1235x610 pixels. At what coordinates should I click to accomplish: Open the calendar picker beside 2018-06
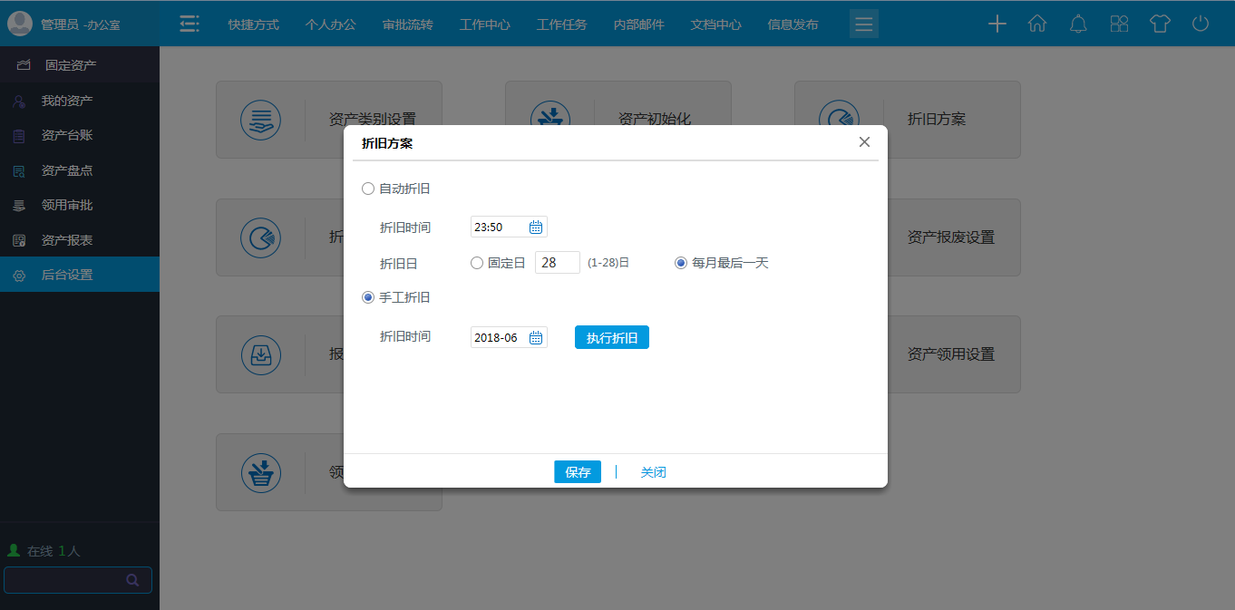point(537,336)
